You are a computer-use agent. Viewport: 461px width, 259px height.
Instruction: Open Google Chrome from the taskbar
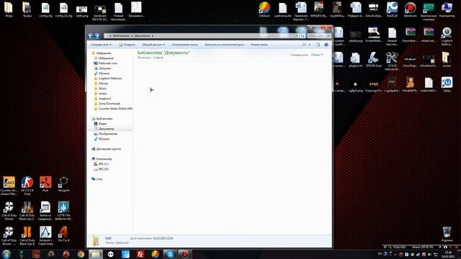click(x=81, y=254)
